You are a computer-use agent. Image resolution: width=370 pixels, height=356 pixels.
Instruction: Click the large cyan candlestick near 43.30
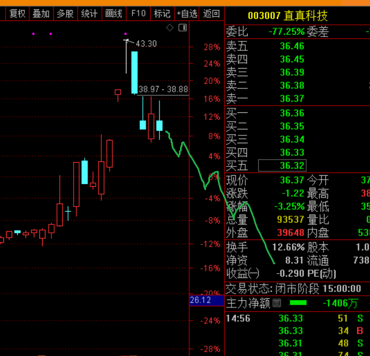coord(135,72)
